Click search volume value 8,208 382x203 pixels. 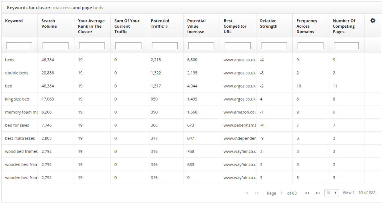click(x=46, y=112)
